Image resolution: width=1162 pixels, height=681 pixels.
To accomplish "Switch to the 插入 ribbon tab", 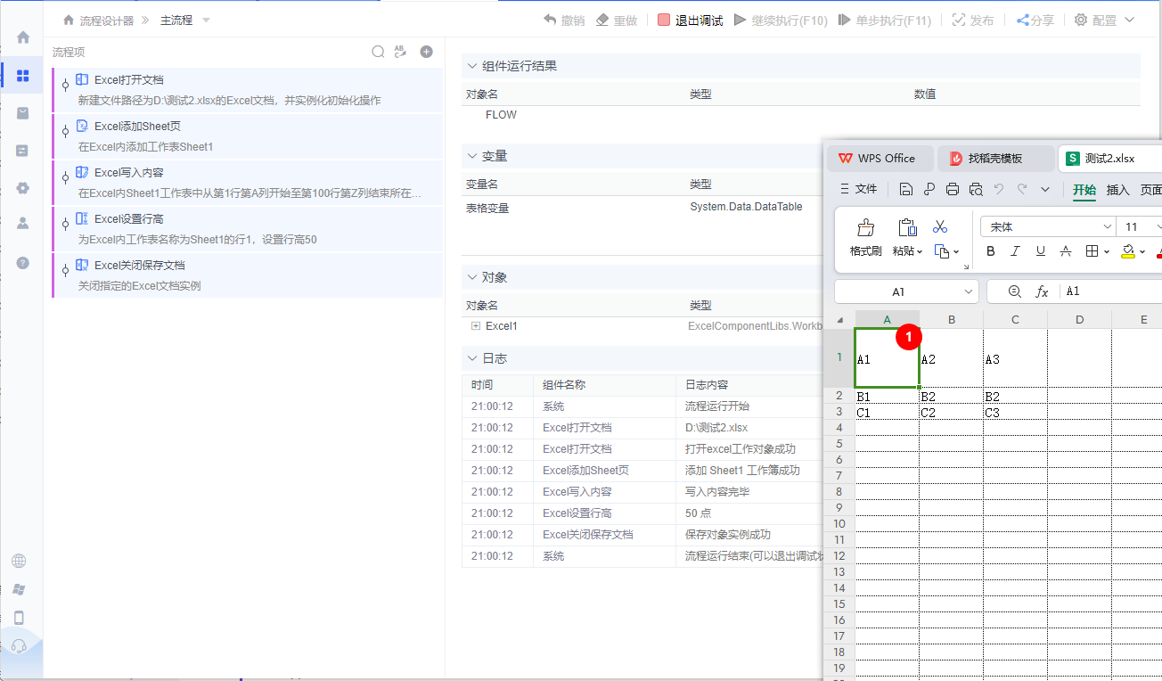I will (x=1117, y=189).
